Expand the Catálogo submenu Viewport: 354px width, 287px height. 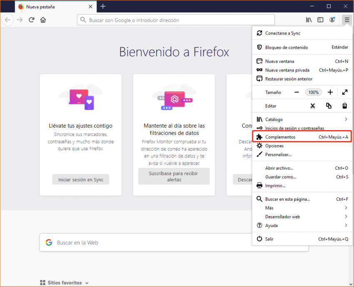pyautogui.click(x=346, y=119)
